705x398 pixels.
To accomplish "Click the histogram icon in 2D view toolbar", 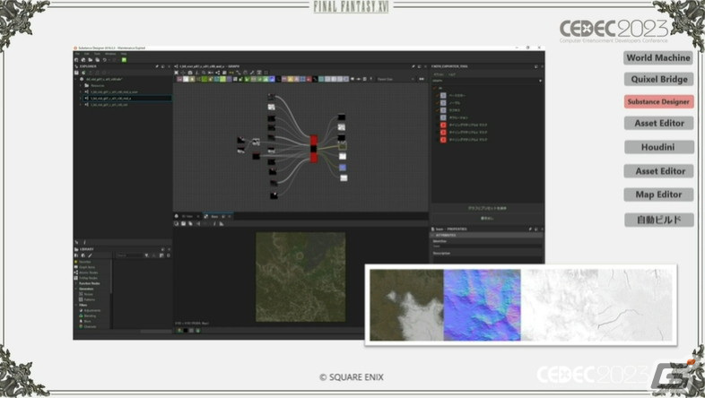I will tap(222, 223).
